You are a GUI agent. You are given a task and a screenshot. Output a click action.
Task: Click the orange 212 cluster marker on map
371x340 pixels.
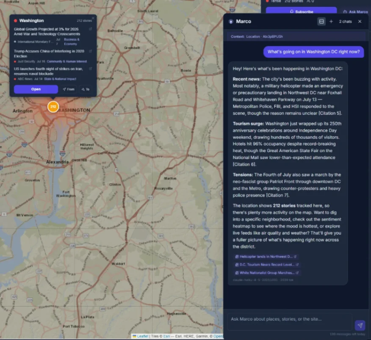(x=53, y=107)
